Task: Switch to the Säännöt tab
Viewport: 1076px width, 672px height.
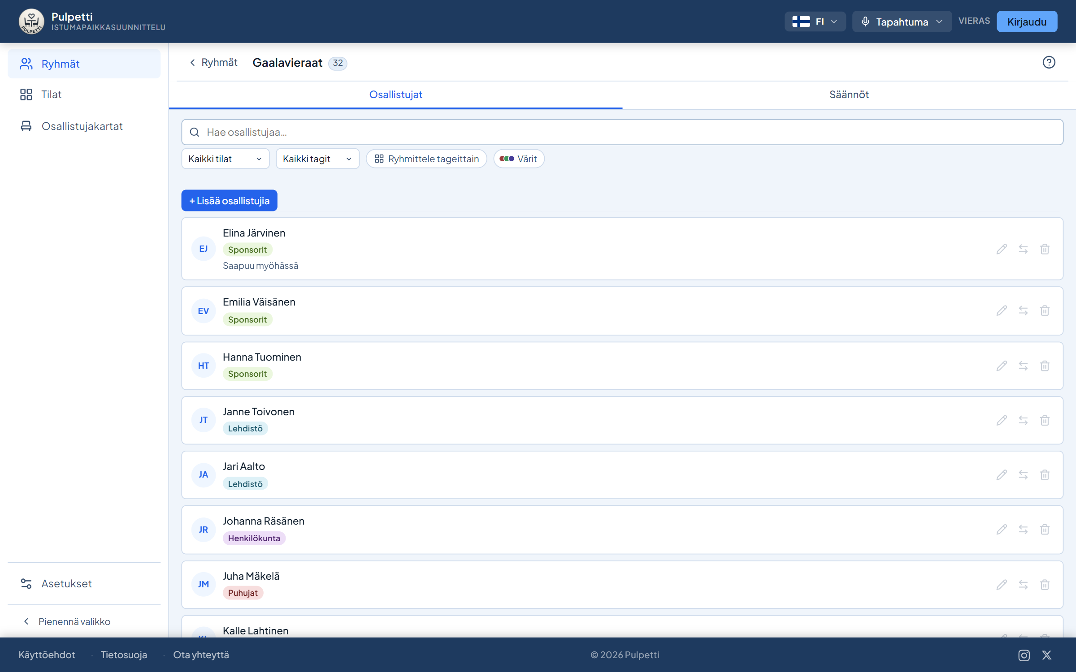Action: 849,95
